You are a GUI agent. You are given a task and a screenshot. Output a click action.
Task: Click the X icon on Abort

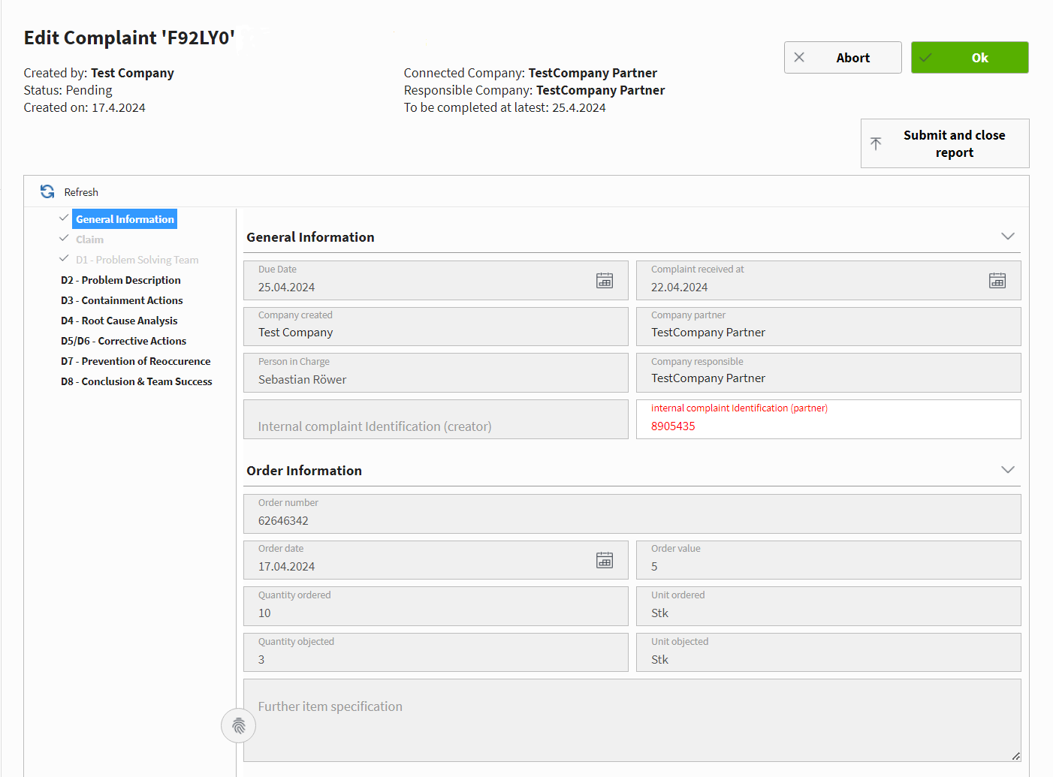[799, 57]
